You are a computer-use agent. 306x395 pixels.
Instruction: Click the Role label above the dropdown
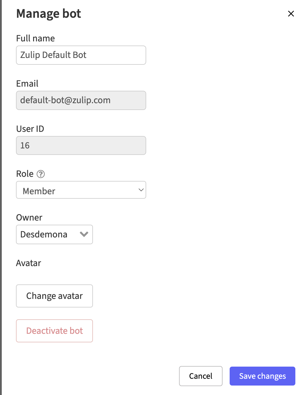[24, 174]
